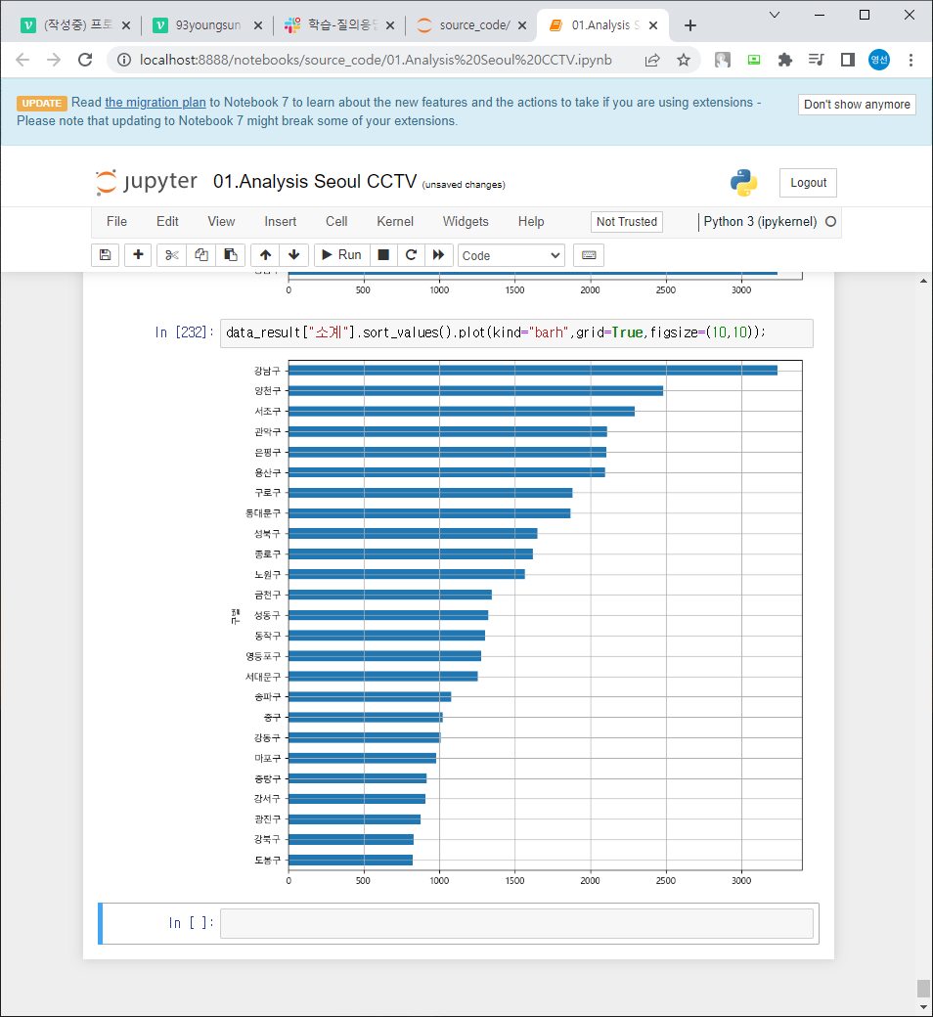
Task: Bookmark this page star icon
Action: (x=684, y=61)
